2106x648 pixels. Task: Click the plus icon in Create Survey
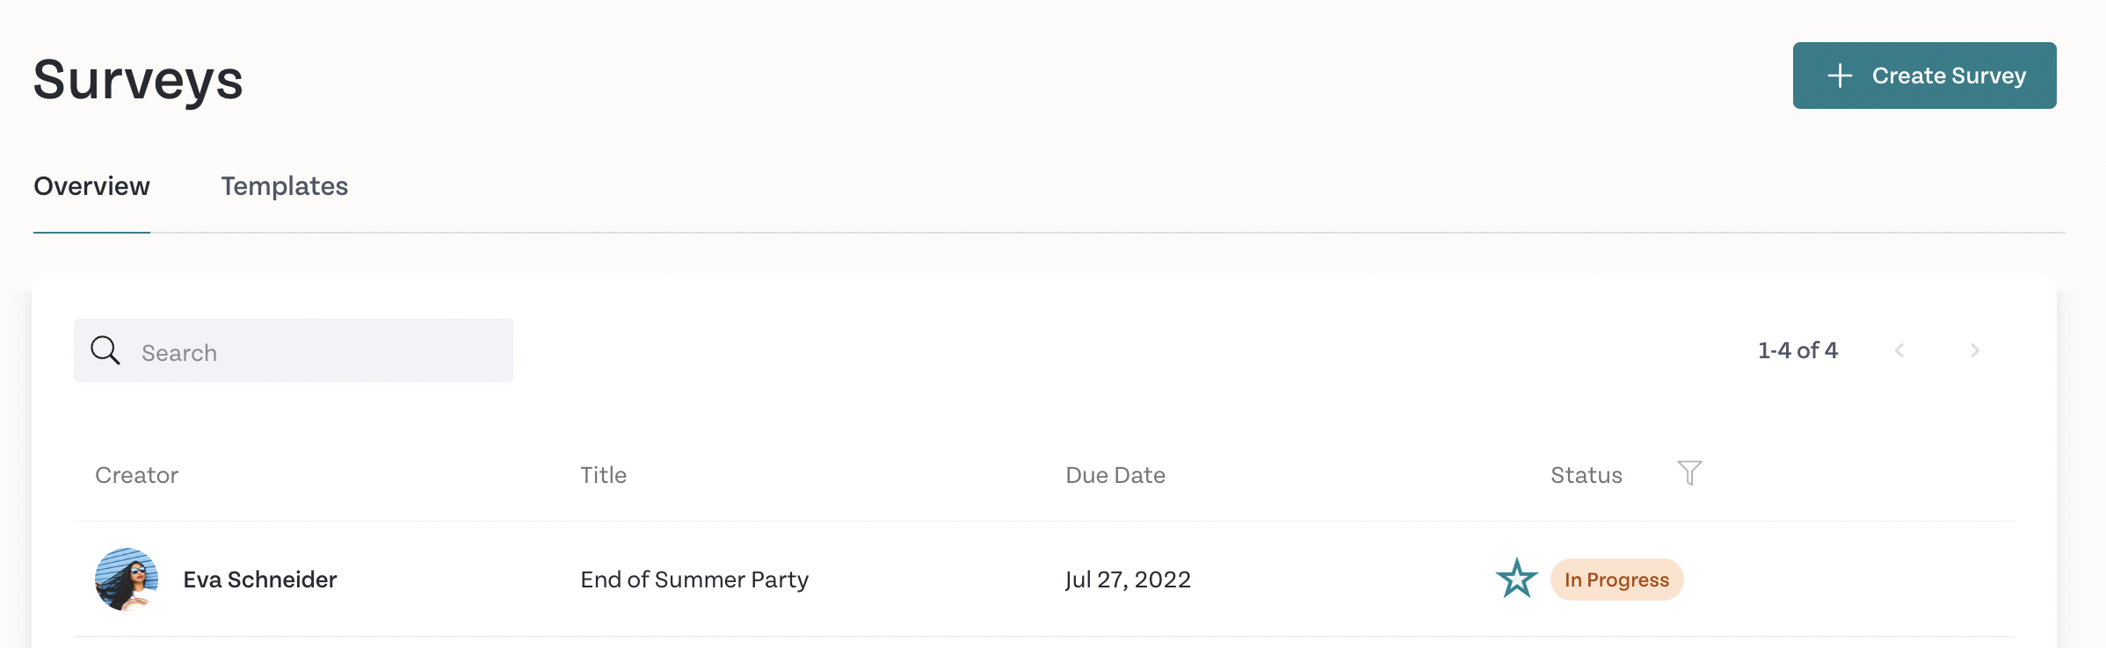coord(1840,76)
